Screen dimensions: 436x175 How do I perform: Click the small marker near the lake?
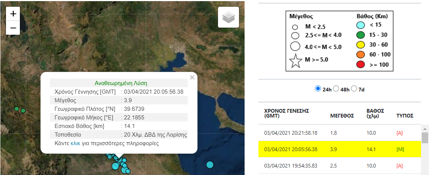78,42
